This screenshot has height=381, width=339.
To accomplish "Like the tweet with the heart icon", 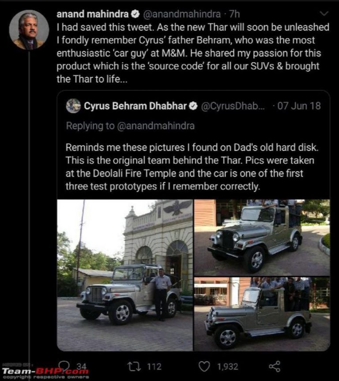I will 204,366.
